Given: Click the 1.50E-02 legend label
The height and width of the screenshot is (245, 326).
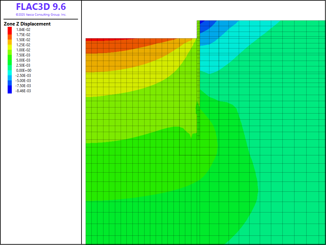Looking at the screenshot, I should (x=24, y=40).
